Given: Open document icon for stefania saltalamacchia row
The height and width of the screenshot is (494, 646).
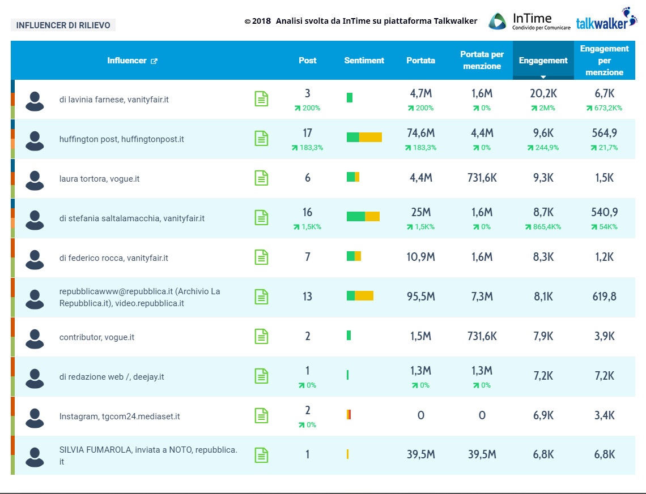Looking at the screenshot, I should [261, 218].
